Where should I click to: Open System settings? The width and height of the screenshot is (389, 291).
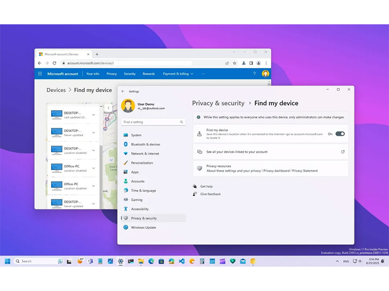tap(153, 135)
